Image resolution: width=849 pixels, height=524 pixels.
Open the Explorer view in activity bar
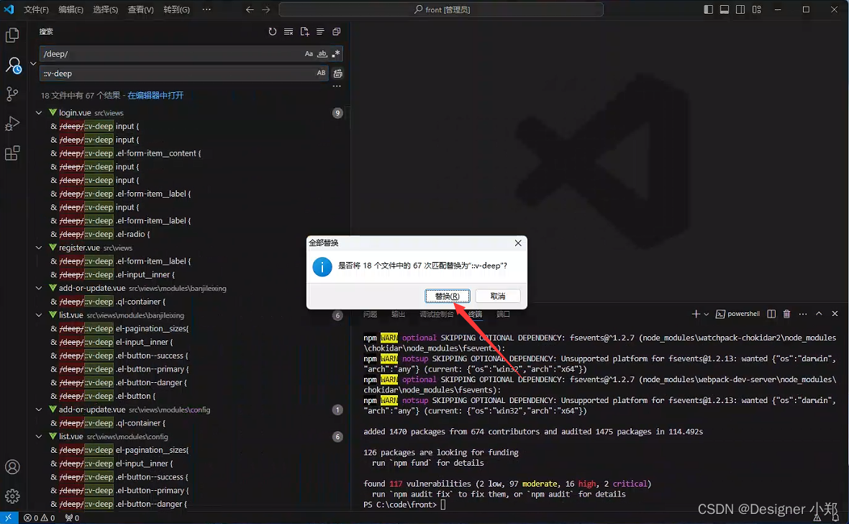[12, 35]
